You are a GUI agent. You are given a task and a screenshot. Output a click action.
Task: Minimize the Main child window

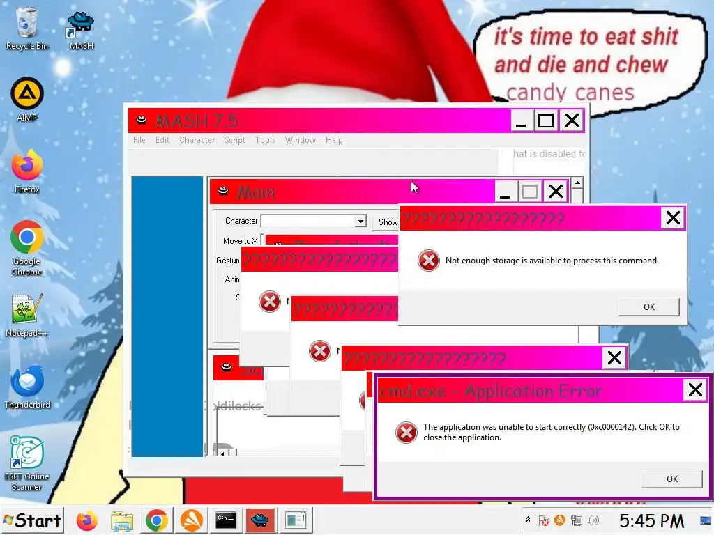coord(505,192)
